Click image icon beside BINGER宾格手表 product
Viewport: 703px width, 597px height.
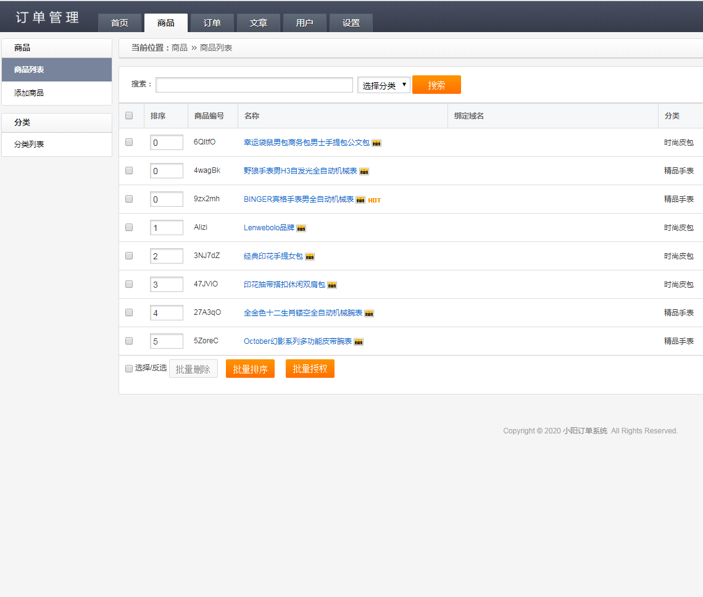[x=360, y=199]
